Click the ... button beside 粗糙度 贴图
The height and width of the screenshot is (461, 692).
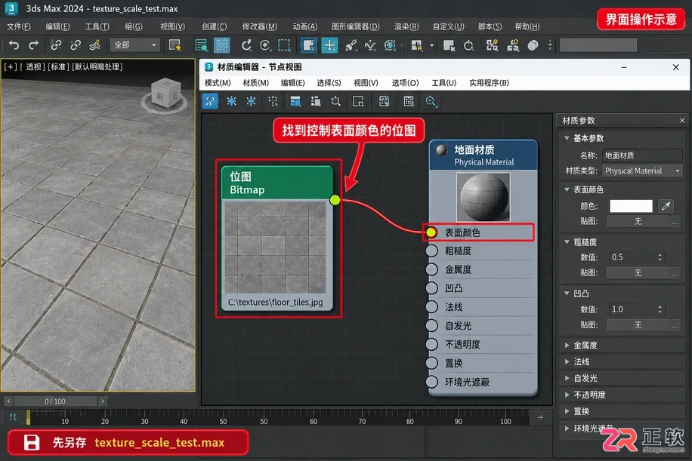click(x=675, y=273)
